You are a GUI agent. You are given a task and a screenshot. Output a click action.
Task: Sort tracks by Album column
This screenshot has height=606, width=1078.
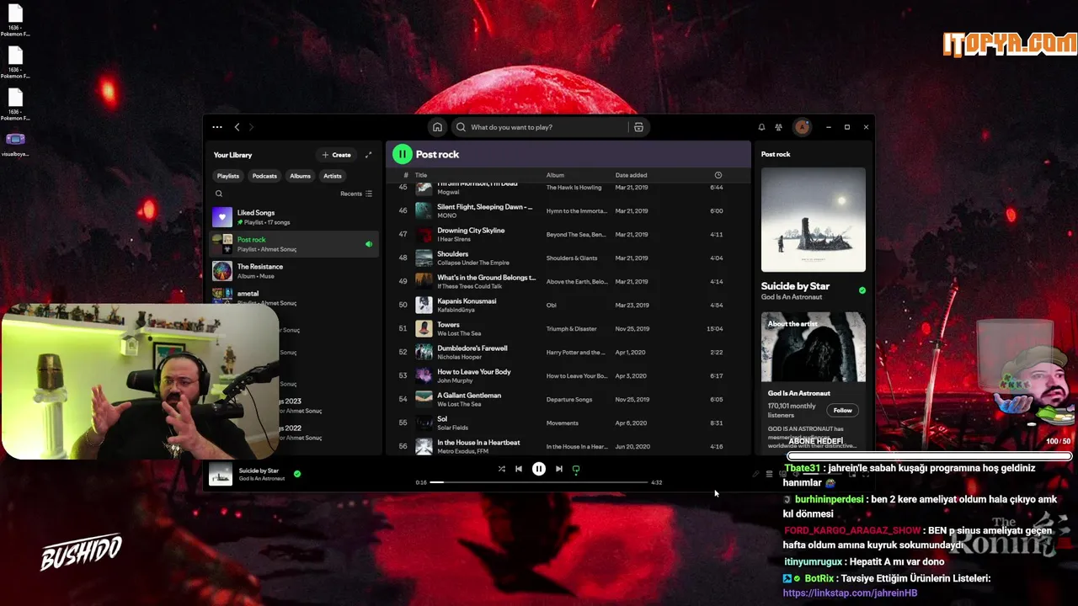[555, 175]
